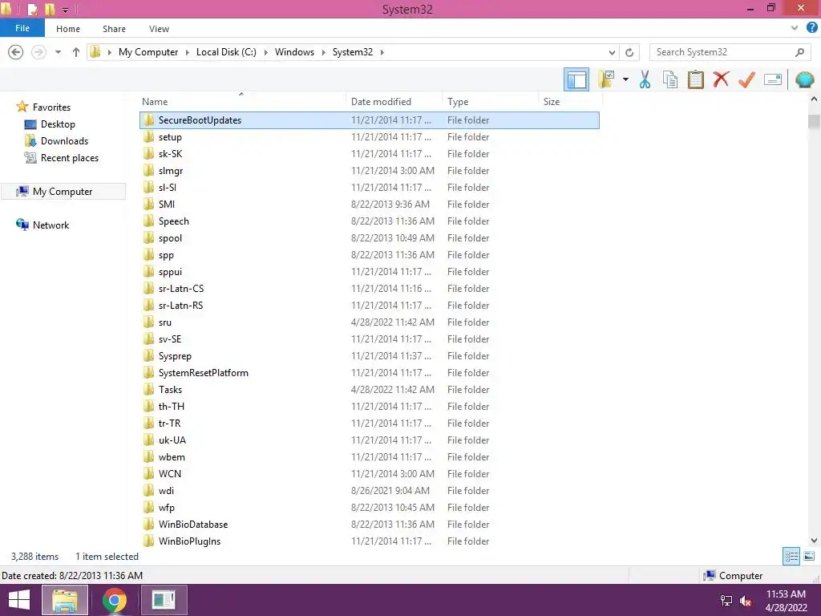
Task: Open the recent locations dropdown
Action: [x=58, y=52]
